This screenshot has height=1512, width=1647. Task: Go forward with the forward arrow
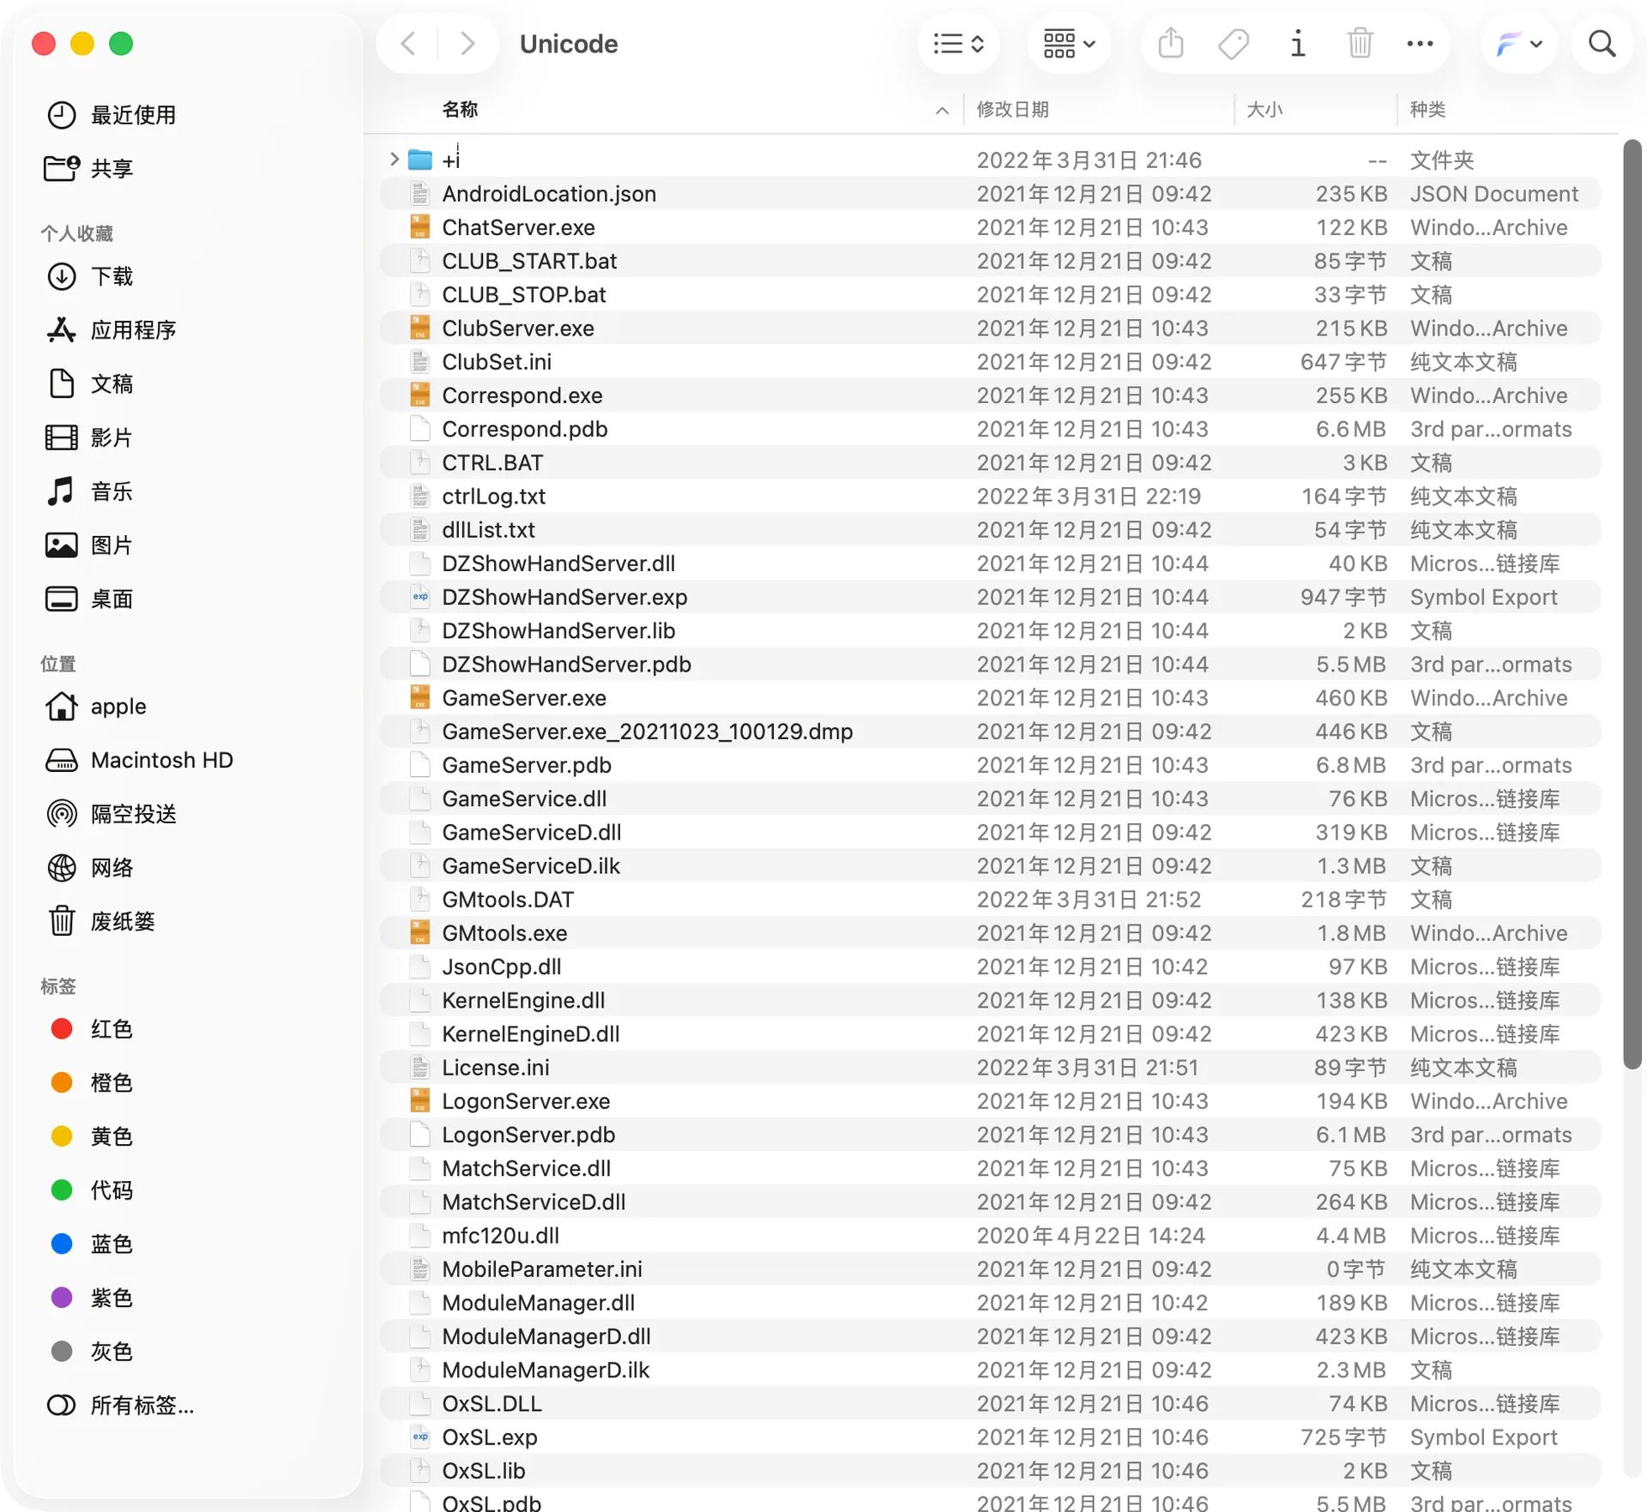(x=468, y=43)
